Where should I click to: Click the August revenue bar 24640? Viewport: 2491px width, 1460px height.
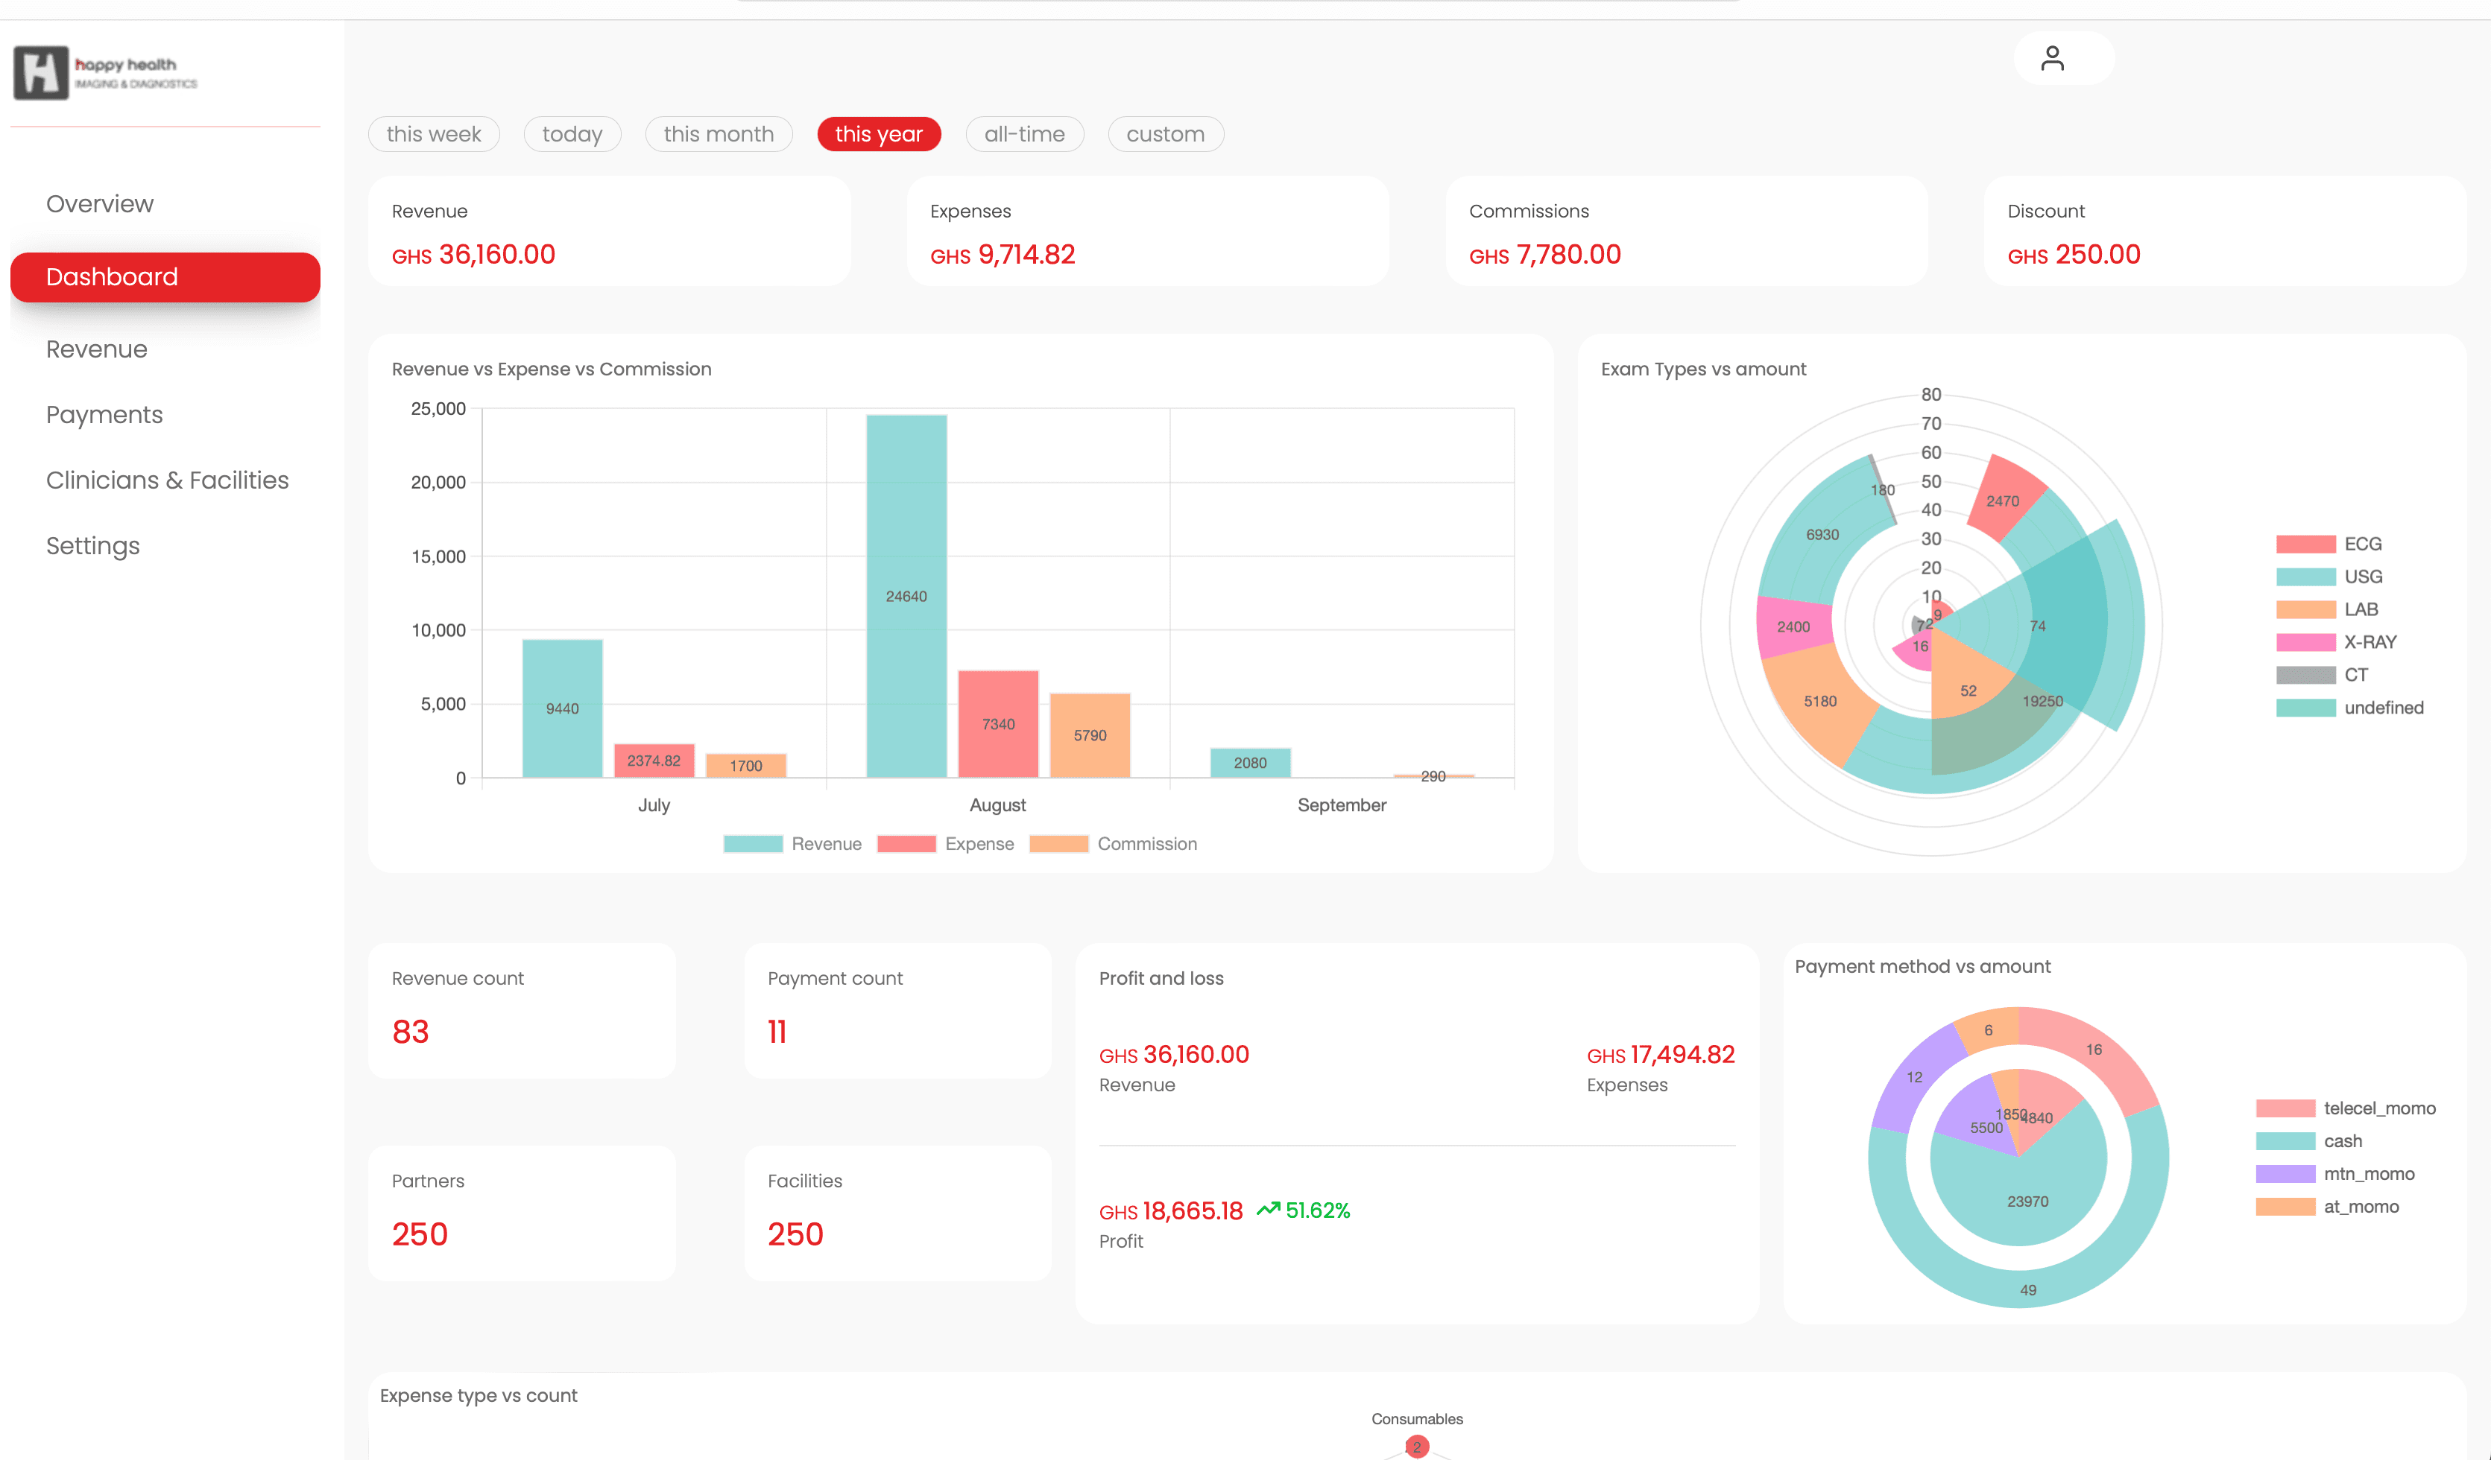906,596
